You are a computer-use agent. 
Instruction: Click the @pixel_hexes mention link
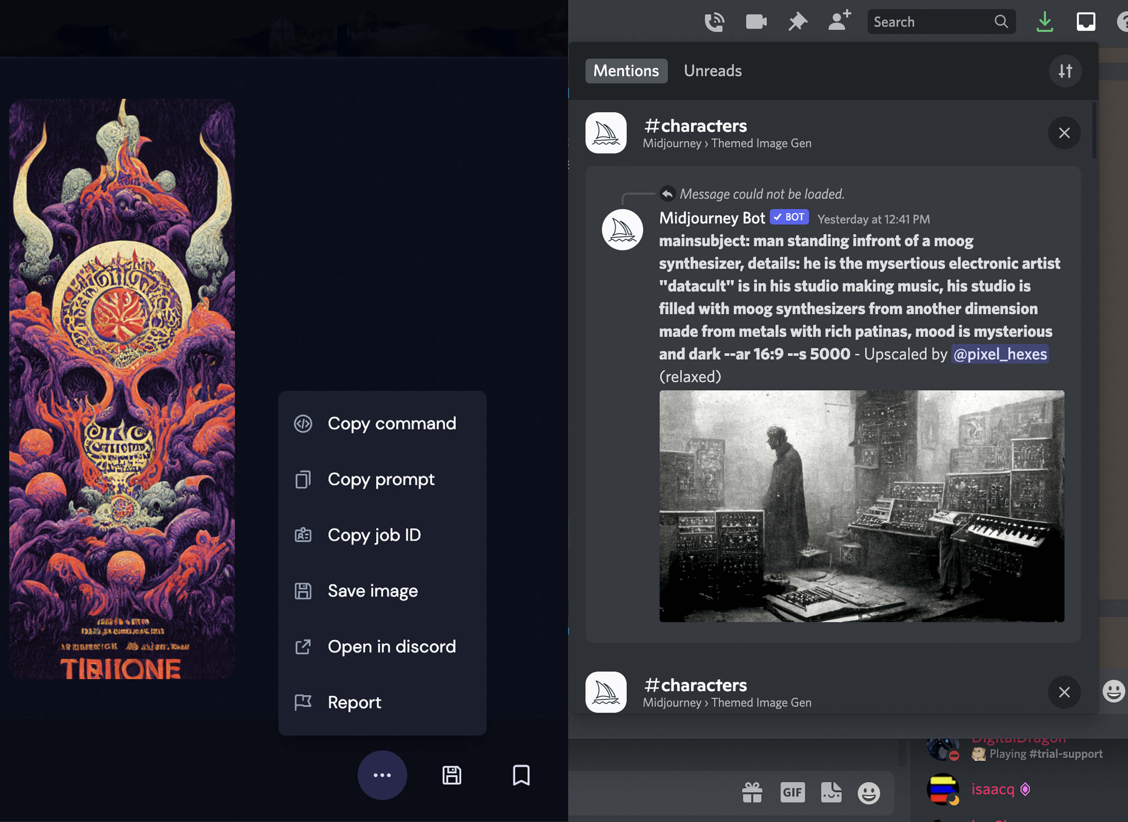pyautogui.click(x=1000, y=354)
